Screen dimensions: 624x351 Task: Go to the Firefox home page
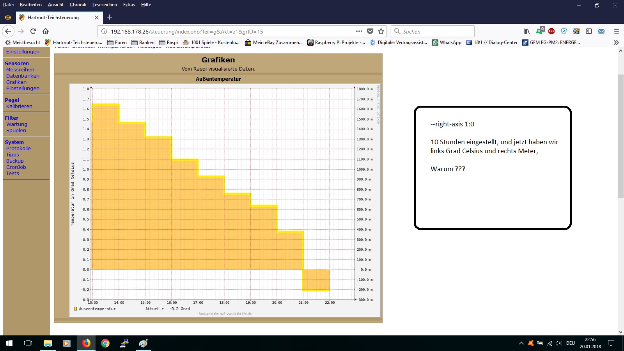[46, 31]
